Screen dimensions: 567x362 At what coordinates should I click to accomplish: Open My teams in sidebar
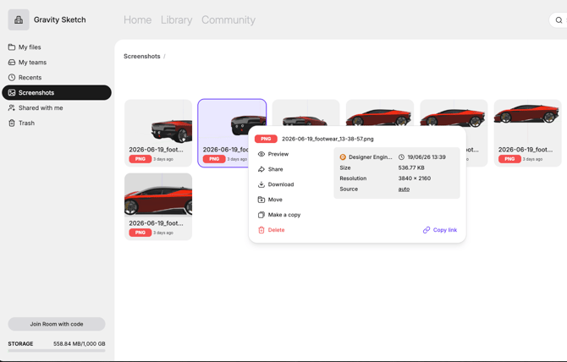pos(32,62)
